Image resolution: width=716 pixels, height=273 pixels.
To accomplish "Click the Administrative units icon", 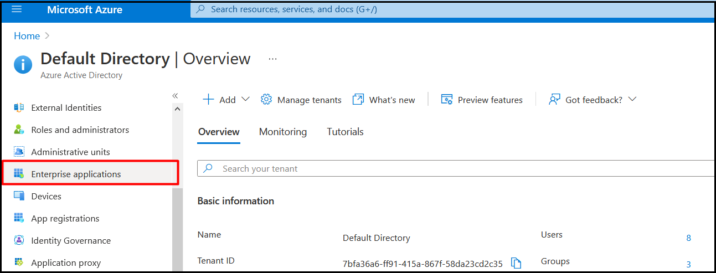I will [x=19, y=152].
